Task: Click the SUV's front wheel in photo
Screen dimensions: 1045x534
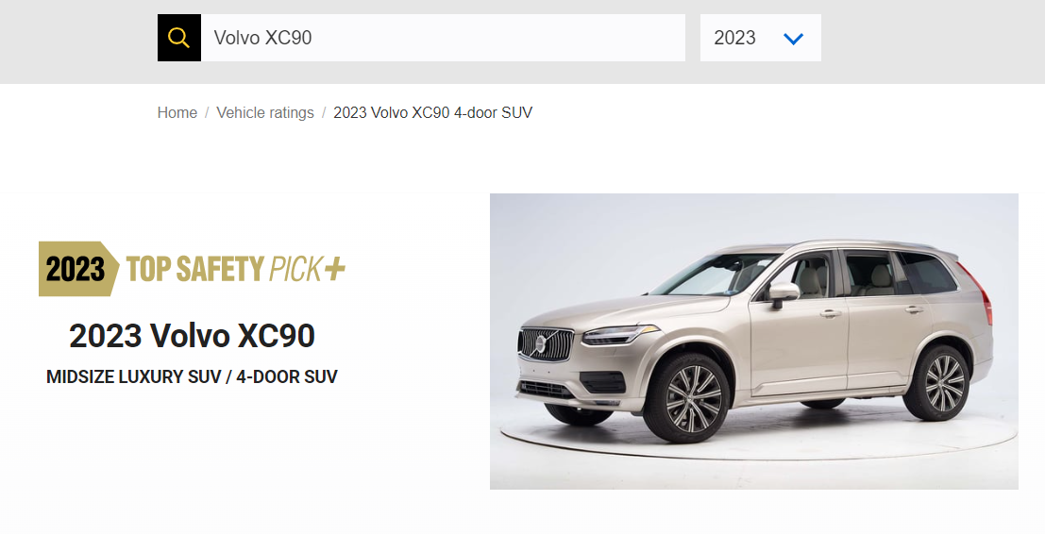Action: [693, 398]
